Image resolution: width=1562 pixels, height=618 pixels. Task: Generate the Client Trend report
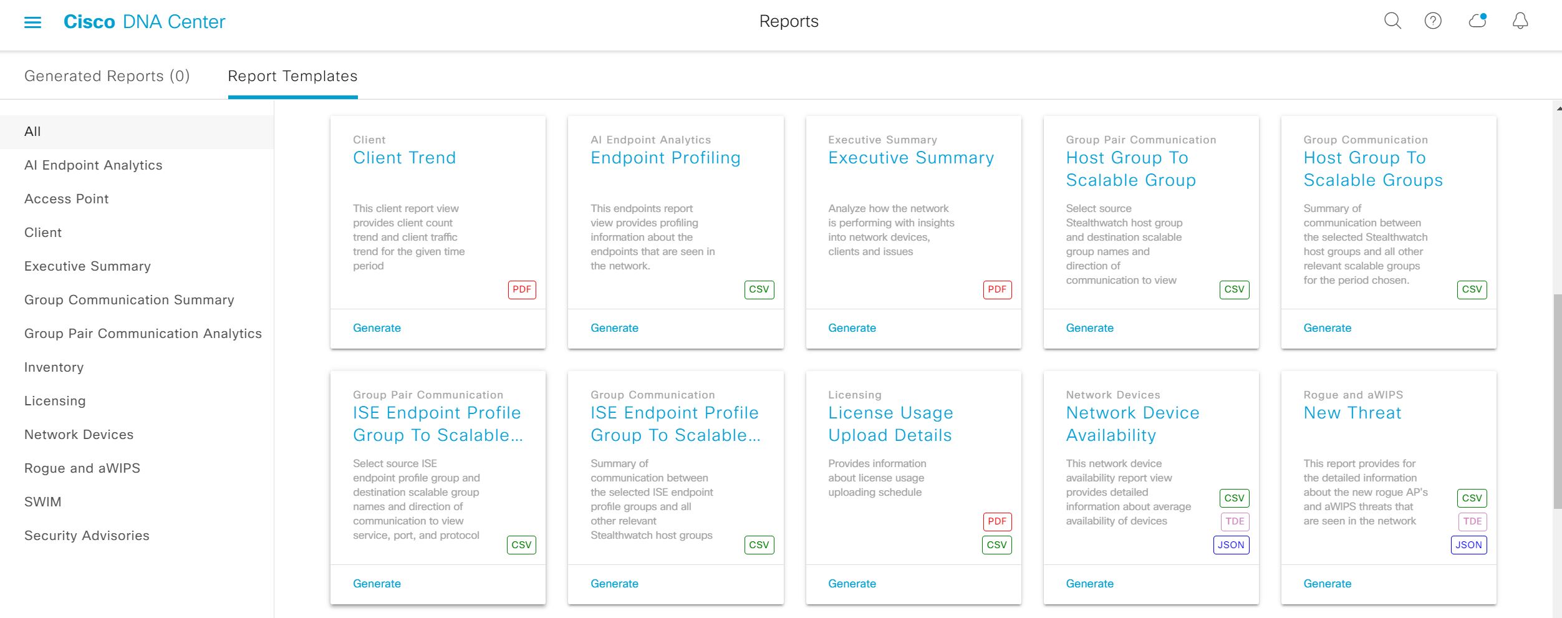pyautogui.click(x=376, y=327)
